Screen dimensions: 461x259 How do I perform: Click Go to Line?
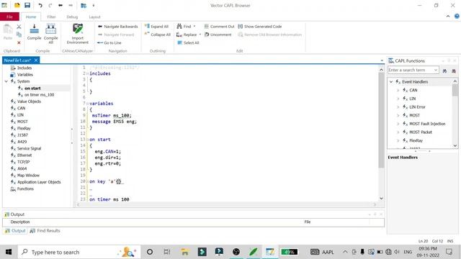click(x=109, y=43)
